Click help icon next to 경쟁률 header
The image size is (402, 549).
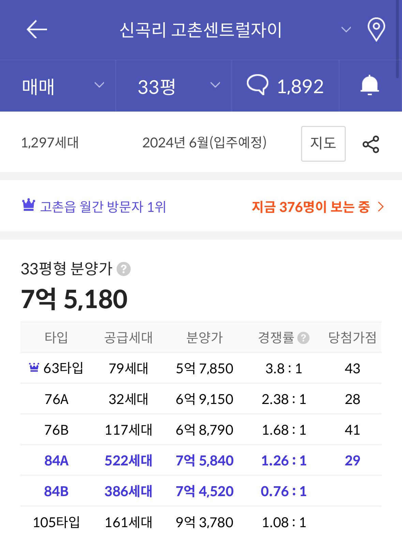[x=303, y=338]
